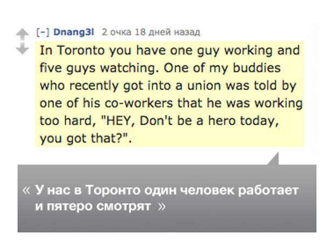Upvote the comment by Dnang3l
Viewport: 334px width, 250px height.
pos(23,33)
